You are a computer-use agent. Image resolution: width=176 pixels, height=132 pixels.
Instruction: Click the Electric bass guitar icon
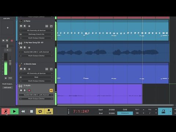21,65
